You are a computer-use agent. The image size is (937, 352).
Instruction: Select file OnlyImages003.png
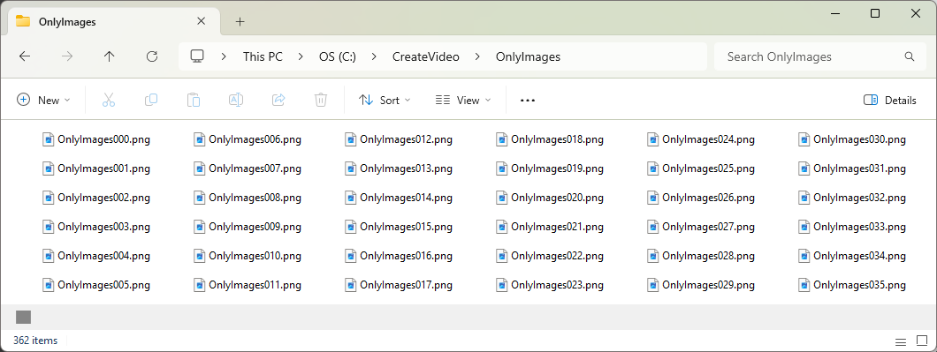96,227
